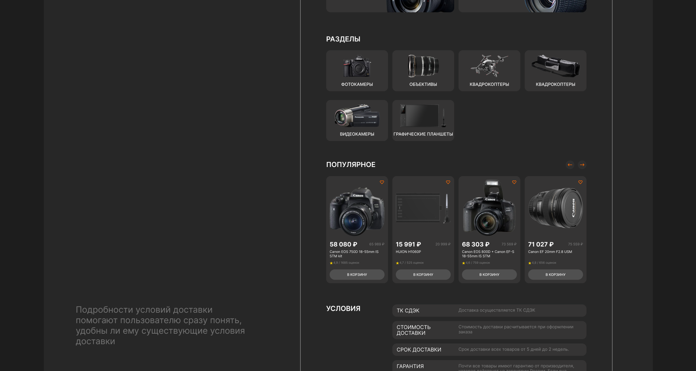
Task: Add Canon EOS 750D to cart
Action: (x=357, y=275)
